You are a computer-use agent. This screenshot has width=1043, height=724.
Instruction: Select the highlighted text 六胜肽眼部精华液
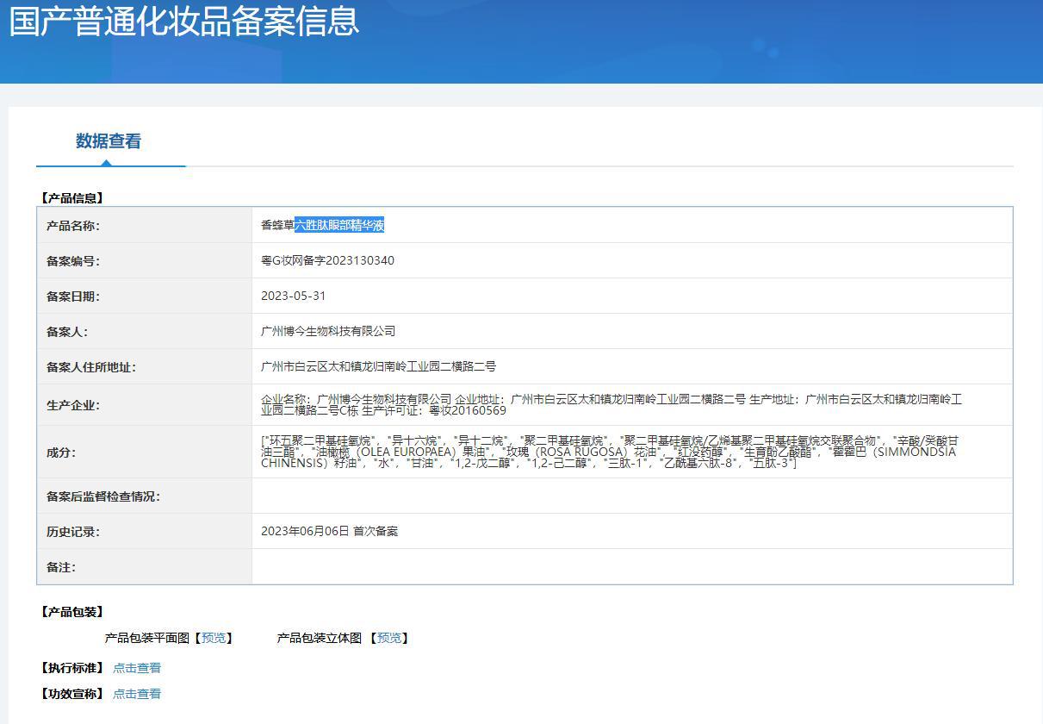point(339,224)
